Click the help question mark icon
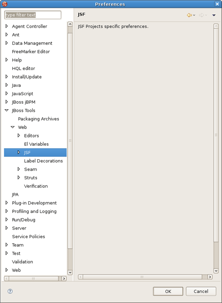 tap(10, 291)
